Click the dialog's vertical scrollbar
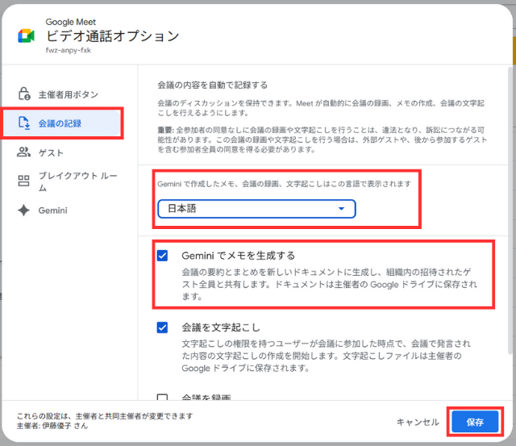This screenshot has height=446, width=516. click(x=510, y=210)
